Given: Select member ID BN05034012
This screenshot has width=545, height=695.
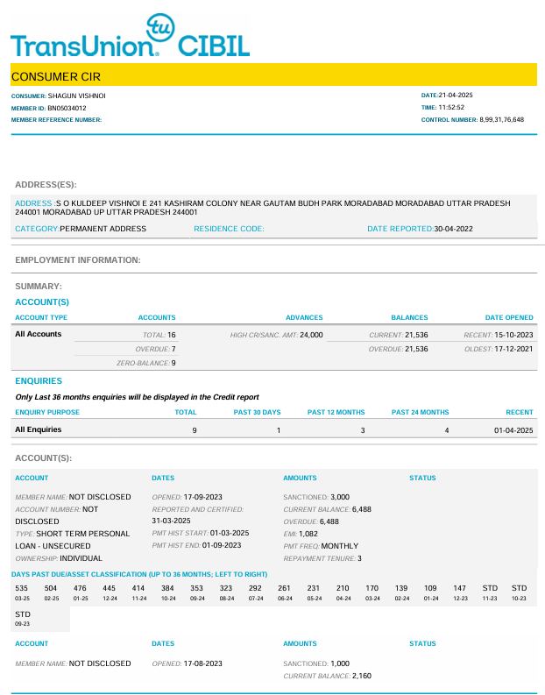Looking at the screenshot, I should click(x=67, y=108).
